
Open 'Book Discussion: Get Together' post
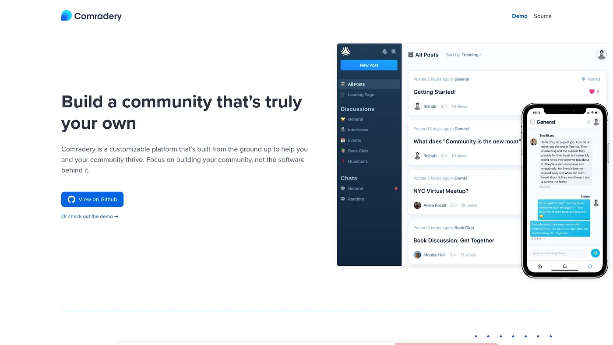tap(454, 240)
